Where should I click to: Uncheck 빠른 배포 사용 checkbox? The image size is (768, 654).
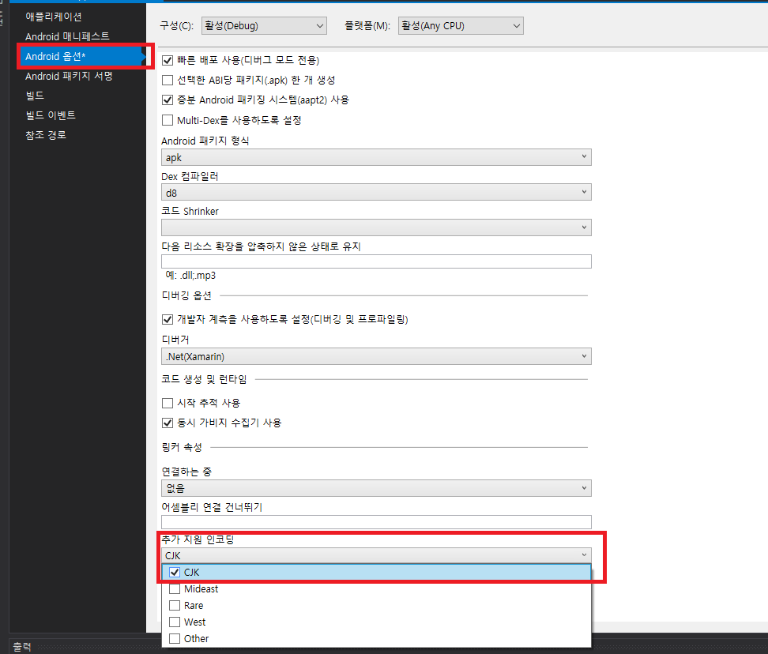point(168,60)
